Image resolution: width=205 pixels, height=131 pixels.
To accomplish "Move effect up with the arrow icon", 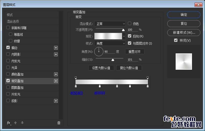I will click(x=15, y=123).
